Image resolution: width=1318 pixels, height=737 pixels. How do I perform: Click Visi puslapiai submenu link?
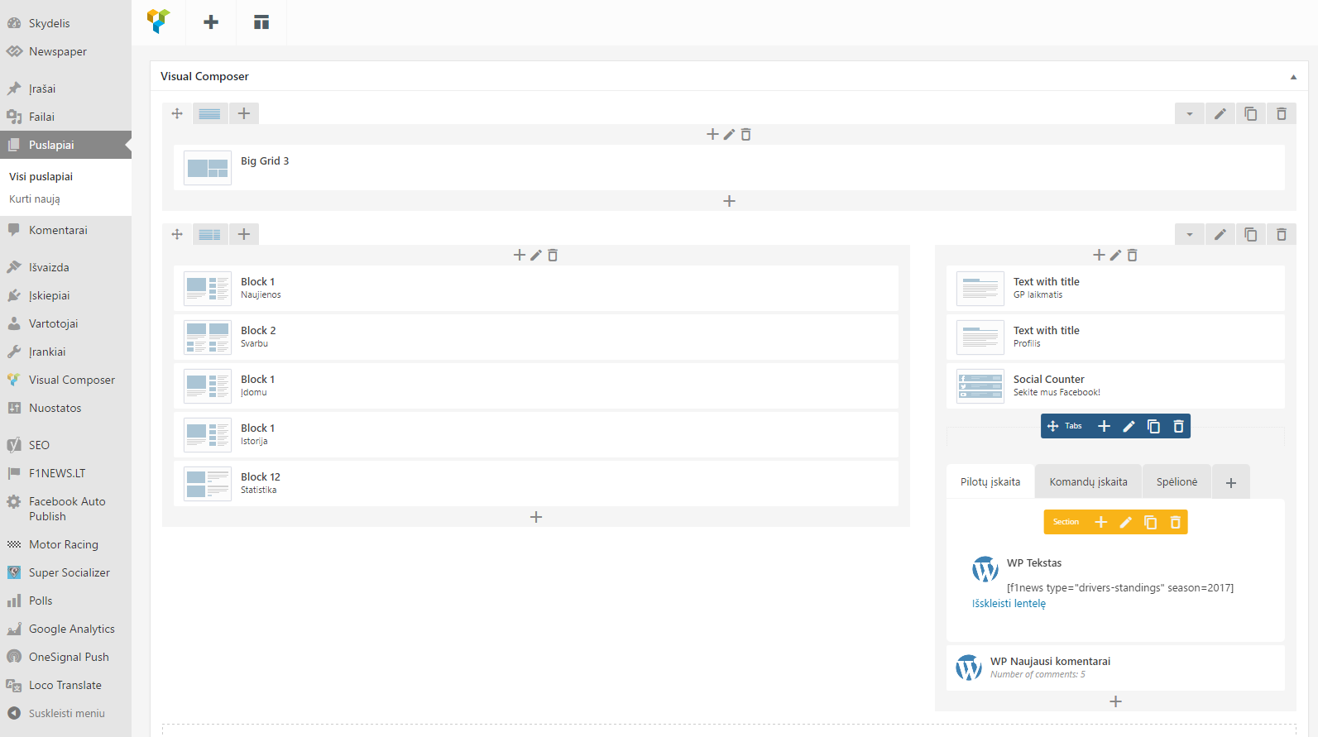click(41, 176)
